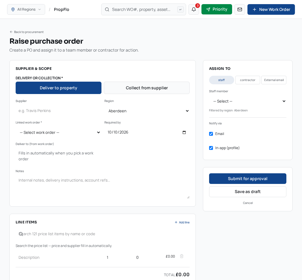Click the Back to procurement link
This screenshot has height=280, width=302.
[27, 32]
